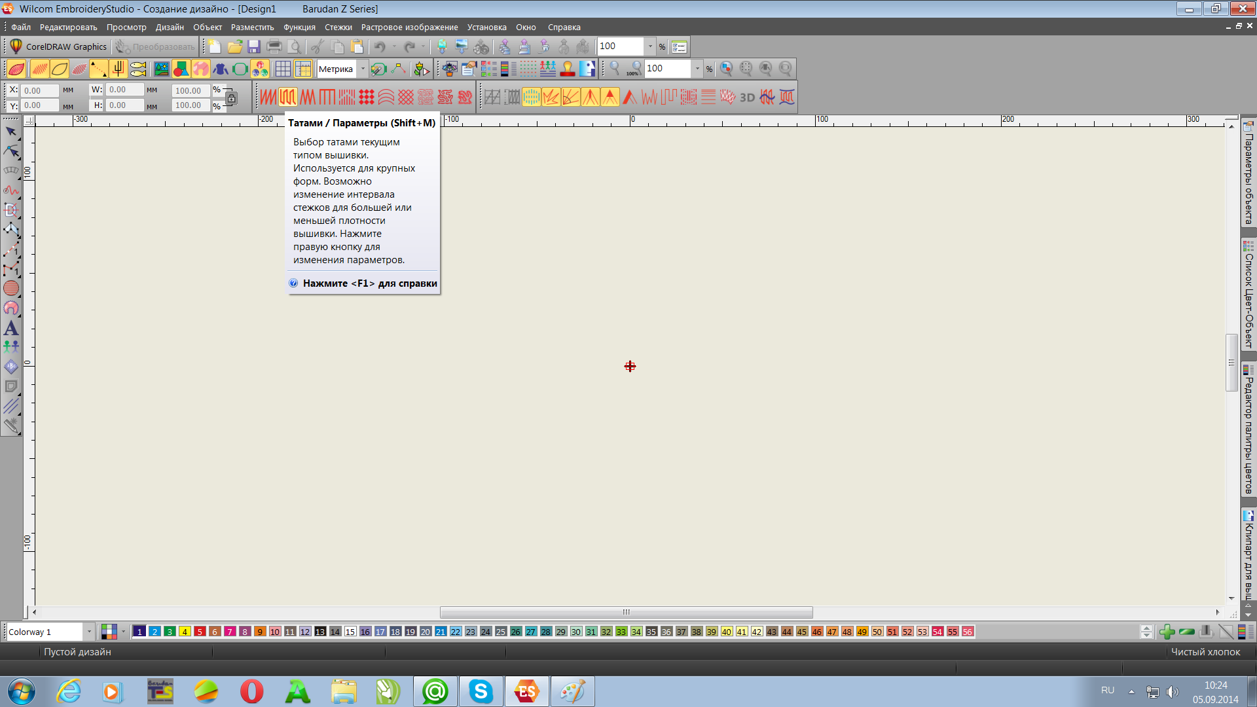Image resolution: width=1257 pixels, height=707 pixels.
Task: Open the Растровое изображение menu
Action: pyautogui.click(x=409, y=27)
